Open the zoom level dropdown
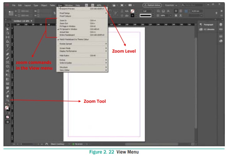Viewport: 228px width, 157px height. pos(108,5)
